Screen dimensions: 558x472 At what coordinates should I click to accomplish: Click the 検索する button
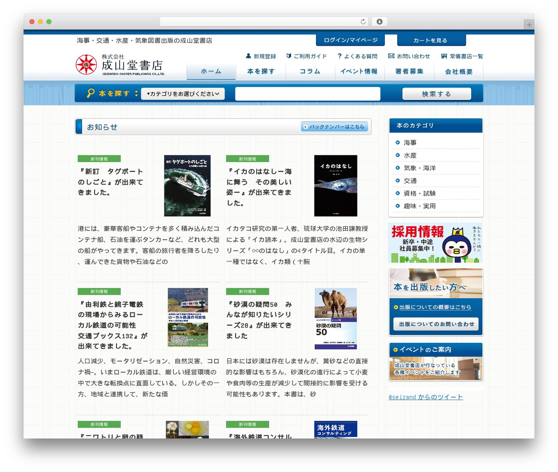[436, 94]
